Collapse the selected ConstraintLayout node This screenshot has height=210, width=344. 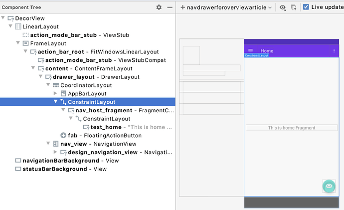tap(56, 102)
